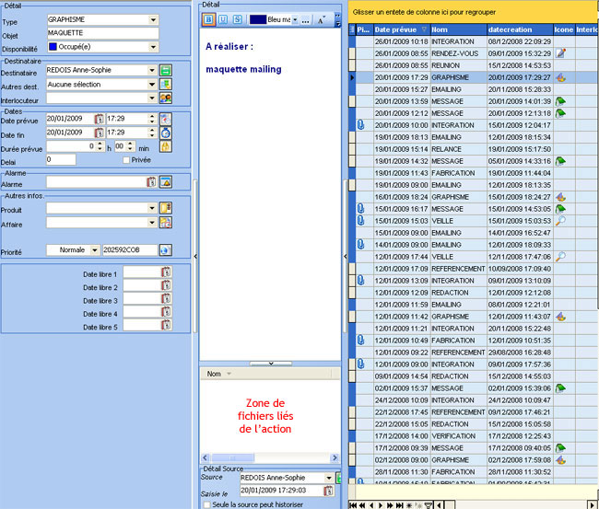Sort grid by datecreation column header
The image size is (599, 509).
520,29
